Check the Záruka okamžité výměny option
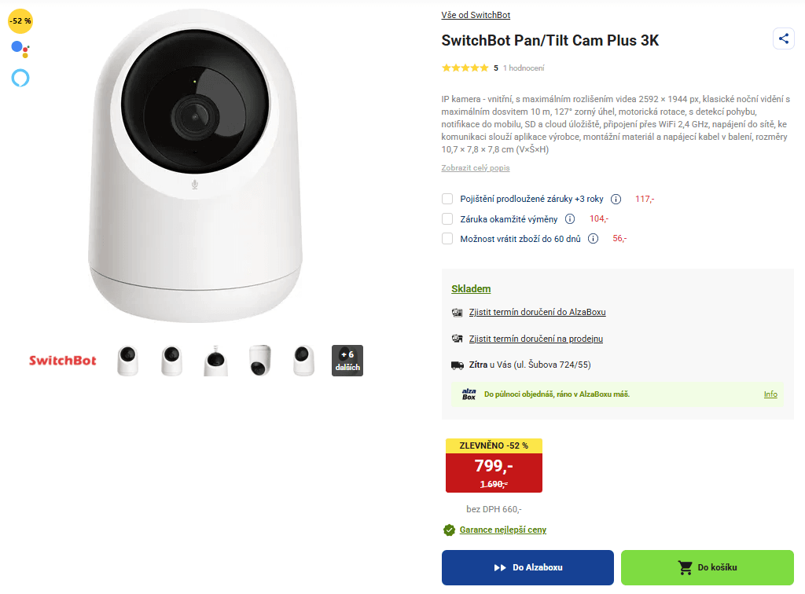Viewport: 805px width, 594px height. coord(447,218)
